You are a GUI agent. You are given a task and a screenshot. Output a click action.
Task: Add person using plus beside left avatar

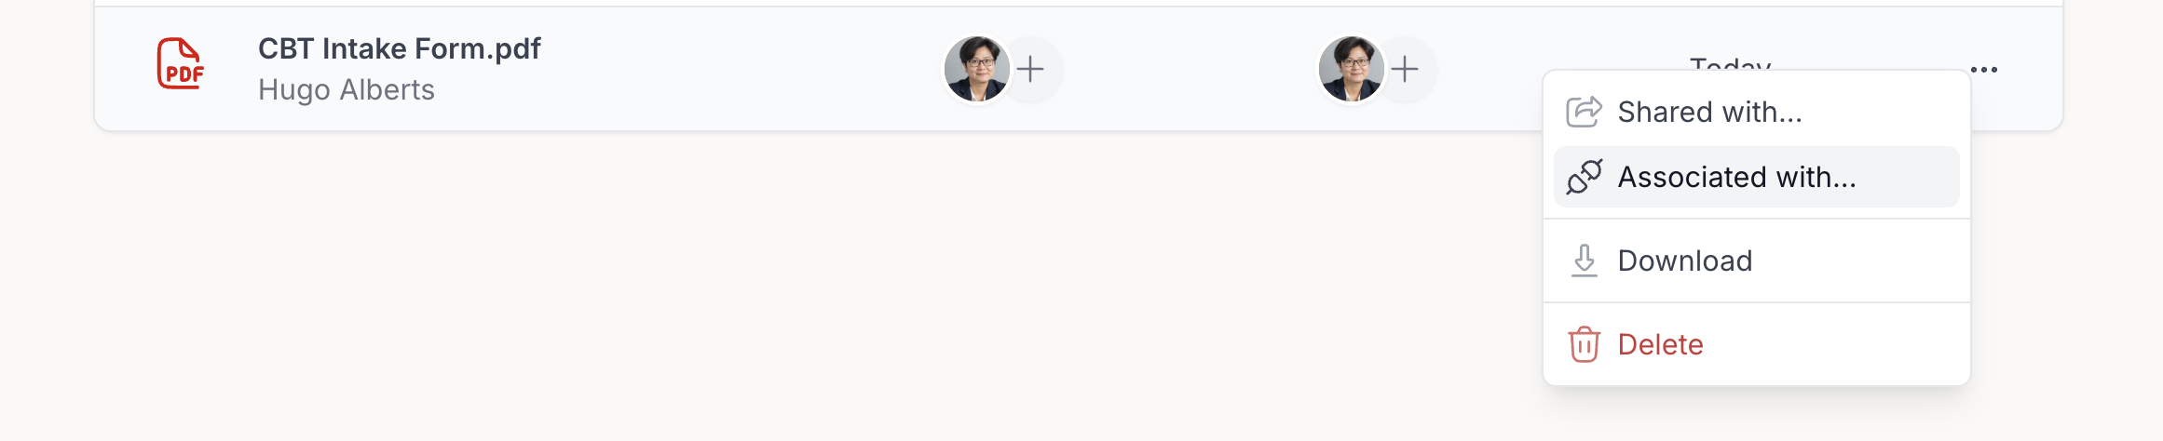coord(1030,69)
